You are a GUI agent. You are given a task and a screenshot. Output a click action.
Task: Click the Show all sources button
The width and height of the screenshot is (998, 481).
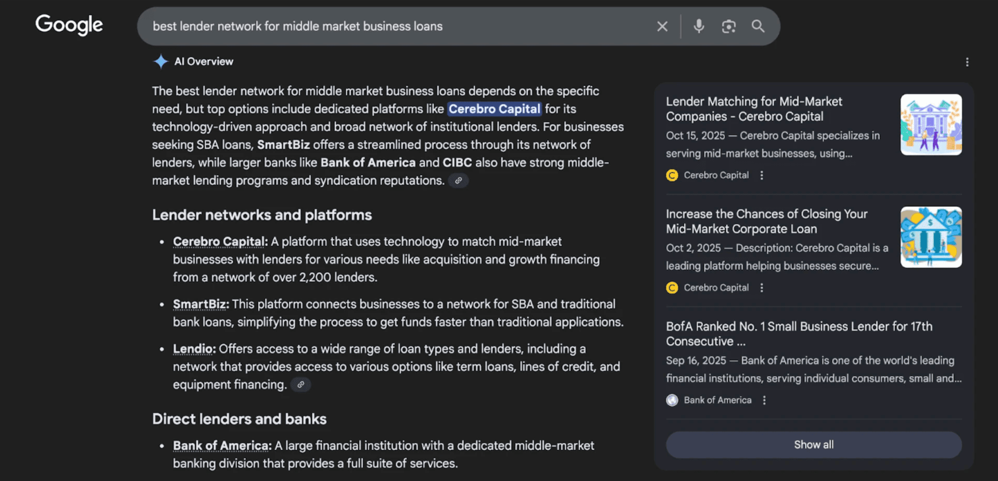point(814,445)
